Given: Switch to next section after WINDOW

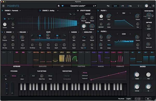Looking at the screenshot, I should (13, 32).
